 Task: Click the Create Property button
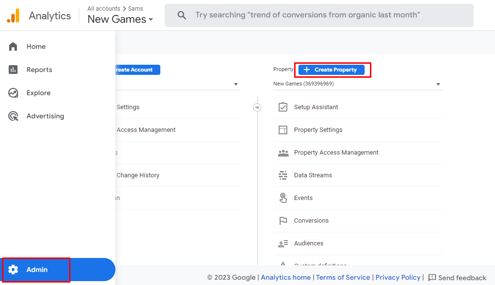(x=331, y=70)
